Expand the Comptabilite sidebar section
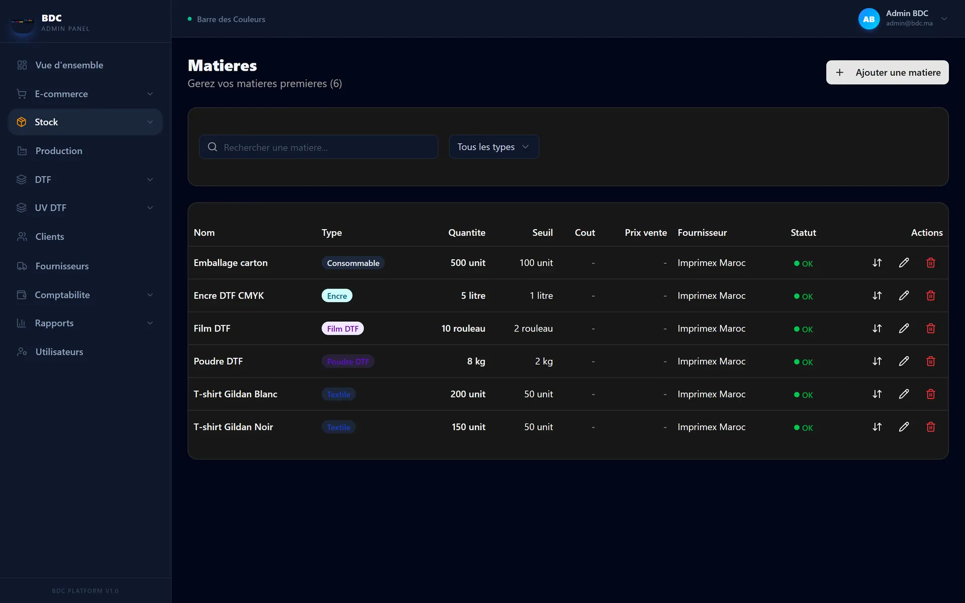 click(85, 295)
